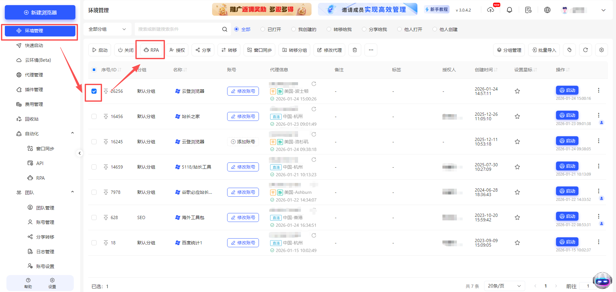Click the 新建浏览器 button
This screenshot has width=616, height=292.
(40, 12)
